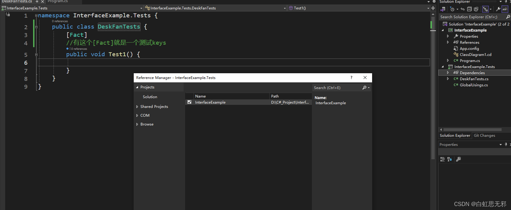Open Pending Changes Filter dropdown arrow
Screen dimensions: 511x210
click(x=457, y=9)
